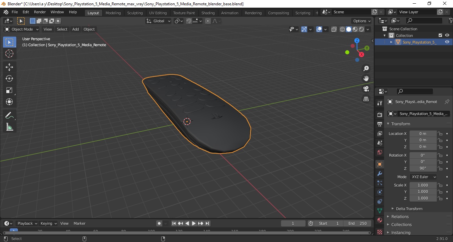Open Modifier properties tab (blue wrench)
453x242 pixels.
click(380, 174)
